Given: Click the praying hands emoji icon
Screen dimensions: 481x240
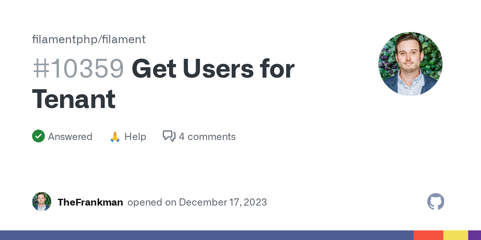Looking at the screenshot, I should coord(115,137).
